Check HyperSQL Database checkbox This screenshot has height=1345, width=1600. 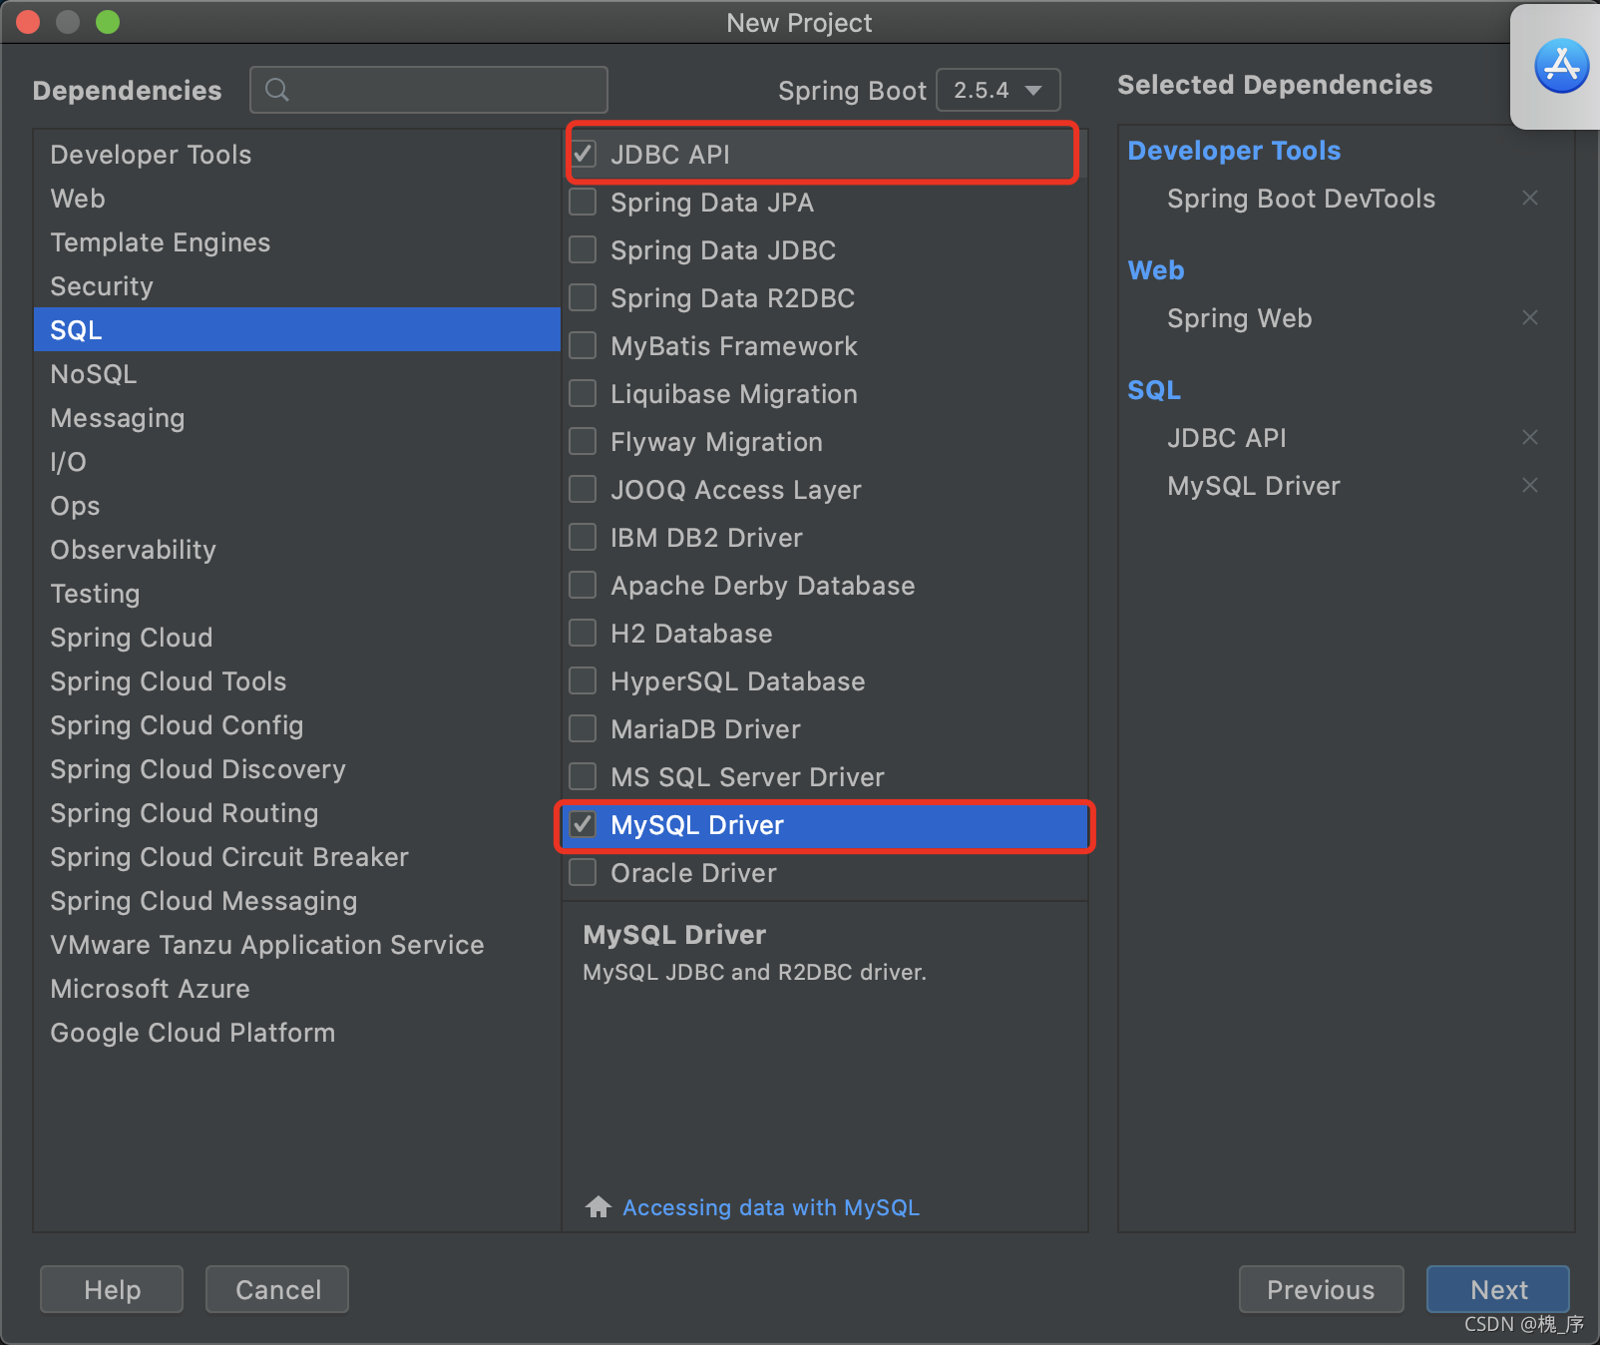coord(584,681)
